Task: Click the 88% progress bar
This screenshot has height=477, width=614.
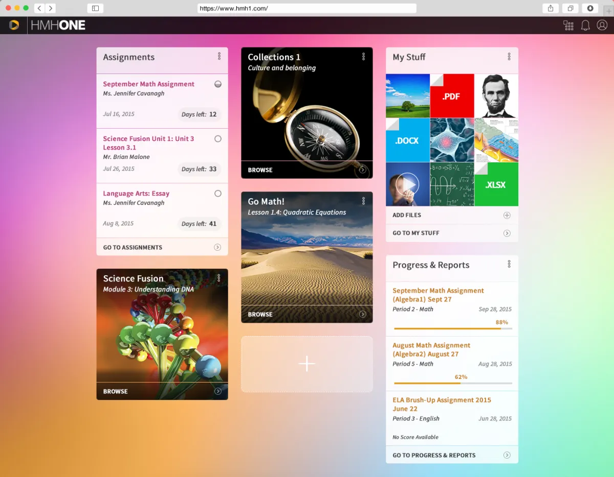Action: coord(453,328)
